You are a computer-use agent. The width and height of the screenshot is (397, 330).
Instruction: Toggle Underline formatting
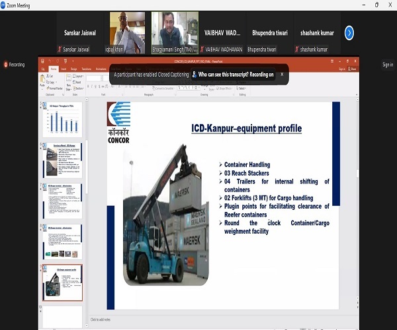[x=95, y=86]
